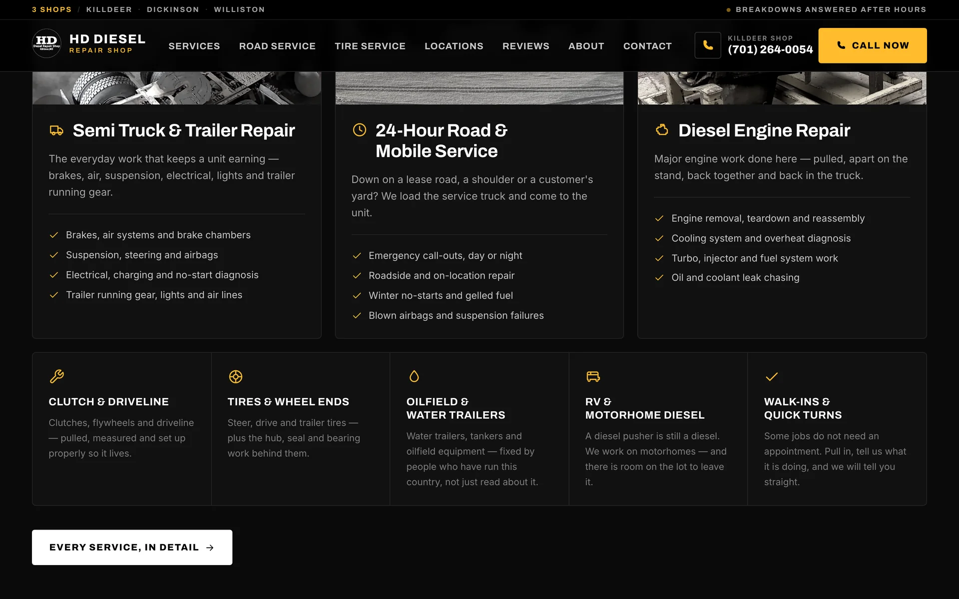Image resolution: width=959 pixels, height=599 pixels.
Task: Click the RV icon above RV & Motorhome Diesel
Action: click(593, 376)
